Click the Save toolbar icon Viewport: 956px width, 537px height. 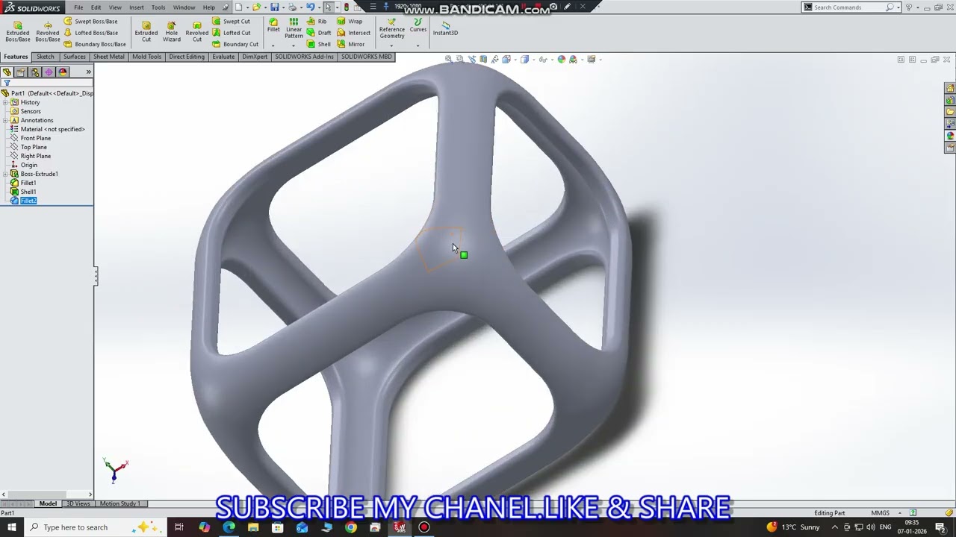pos(275,7)
